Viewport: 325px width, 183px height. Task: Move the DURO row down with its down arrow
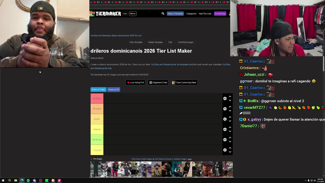tap(230, 121)
